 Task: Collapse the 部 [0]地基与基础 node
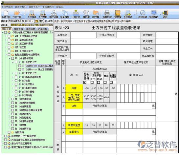pos(10,58)
